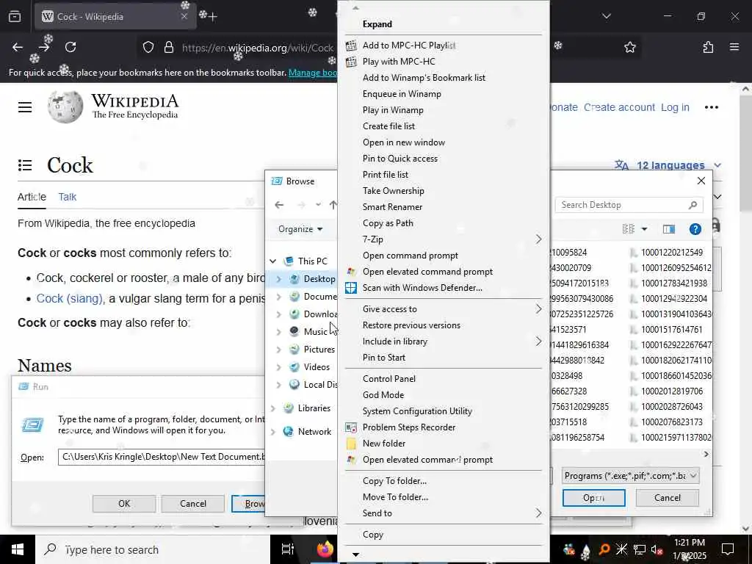752x564 pixels.
Task: Choose Add to MPC-HC Playlist
Action: pos(443,46)
